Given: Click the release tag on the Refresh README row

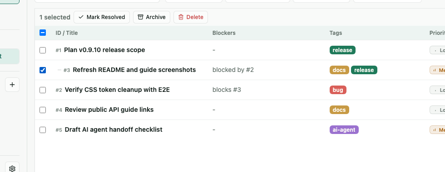Looking at the screenshot, I should click(364, 70).
